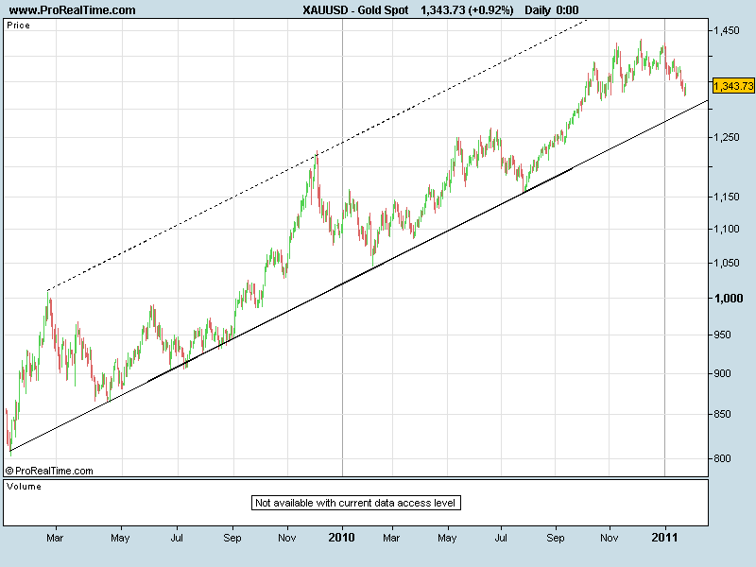Click the bold 1,000 price axis label
This screenshot has height=567, width=756.
pyautogui.click(x=728, y=298)
